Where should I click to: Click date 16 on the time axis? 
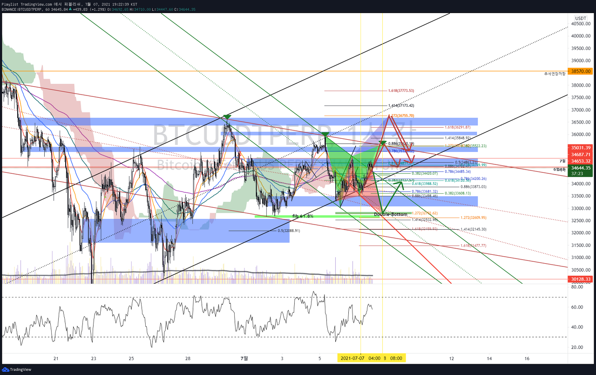tap(527, 358)
